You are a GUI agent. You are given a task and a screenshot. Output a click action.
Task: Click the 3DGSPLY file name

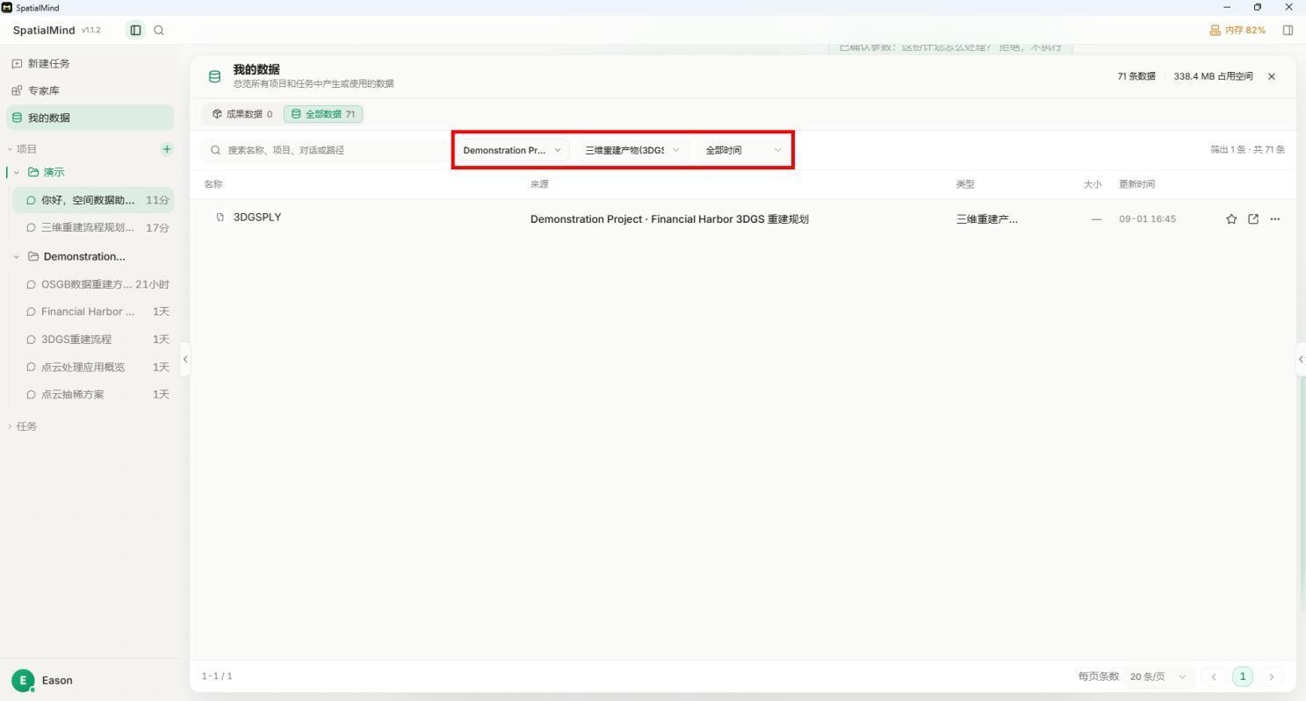pos(257,218)
